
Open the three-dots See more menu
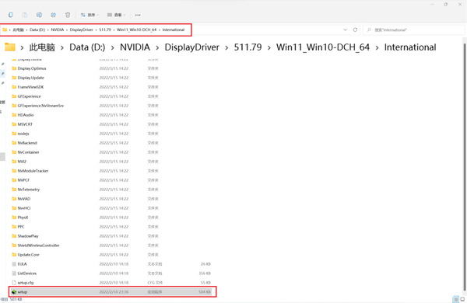(138, 15)
